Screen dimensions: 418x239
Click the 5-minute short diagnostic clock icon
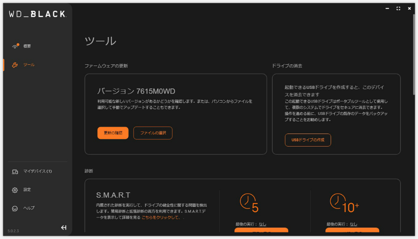[249, 203]
